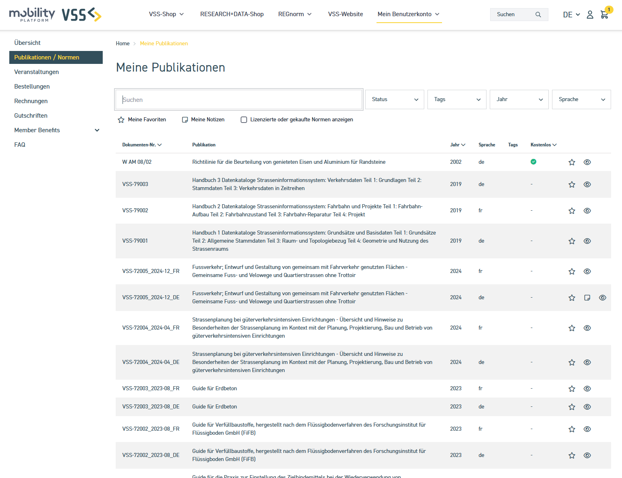Open note icon for VSS-72005_2024-12_DE
This screenshot has height=478, width=622.
tap(587, 298)
